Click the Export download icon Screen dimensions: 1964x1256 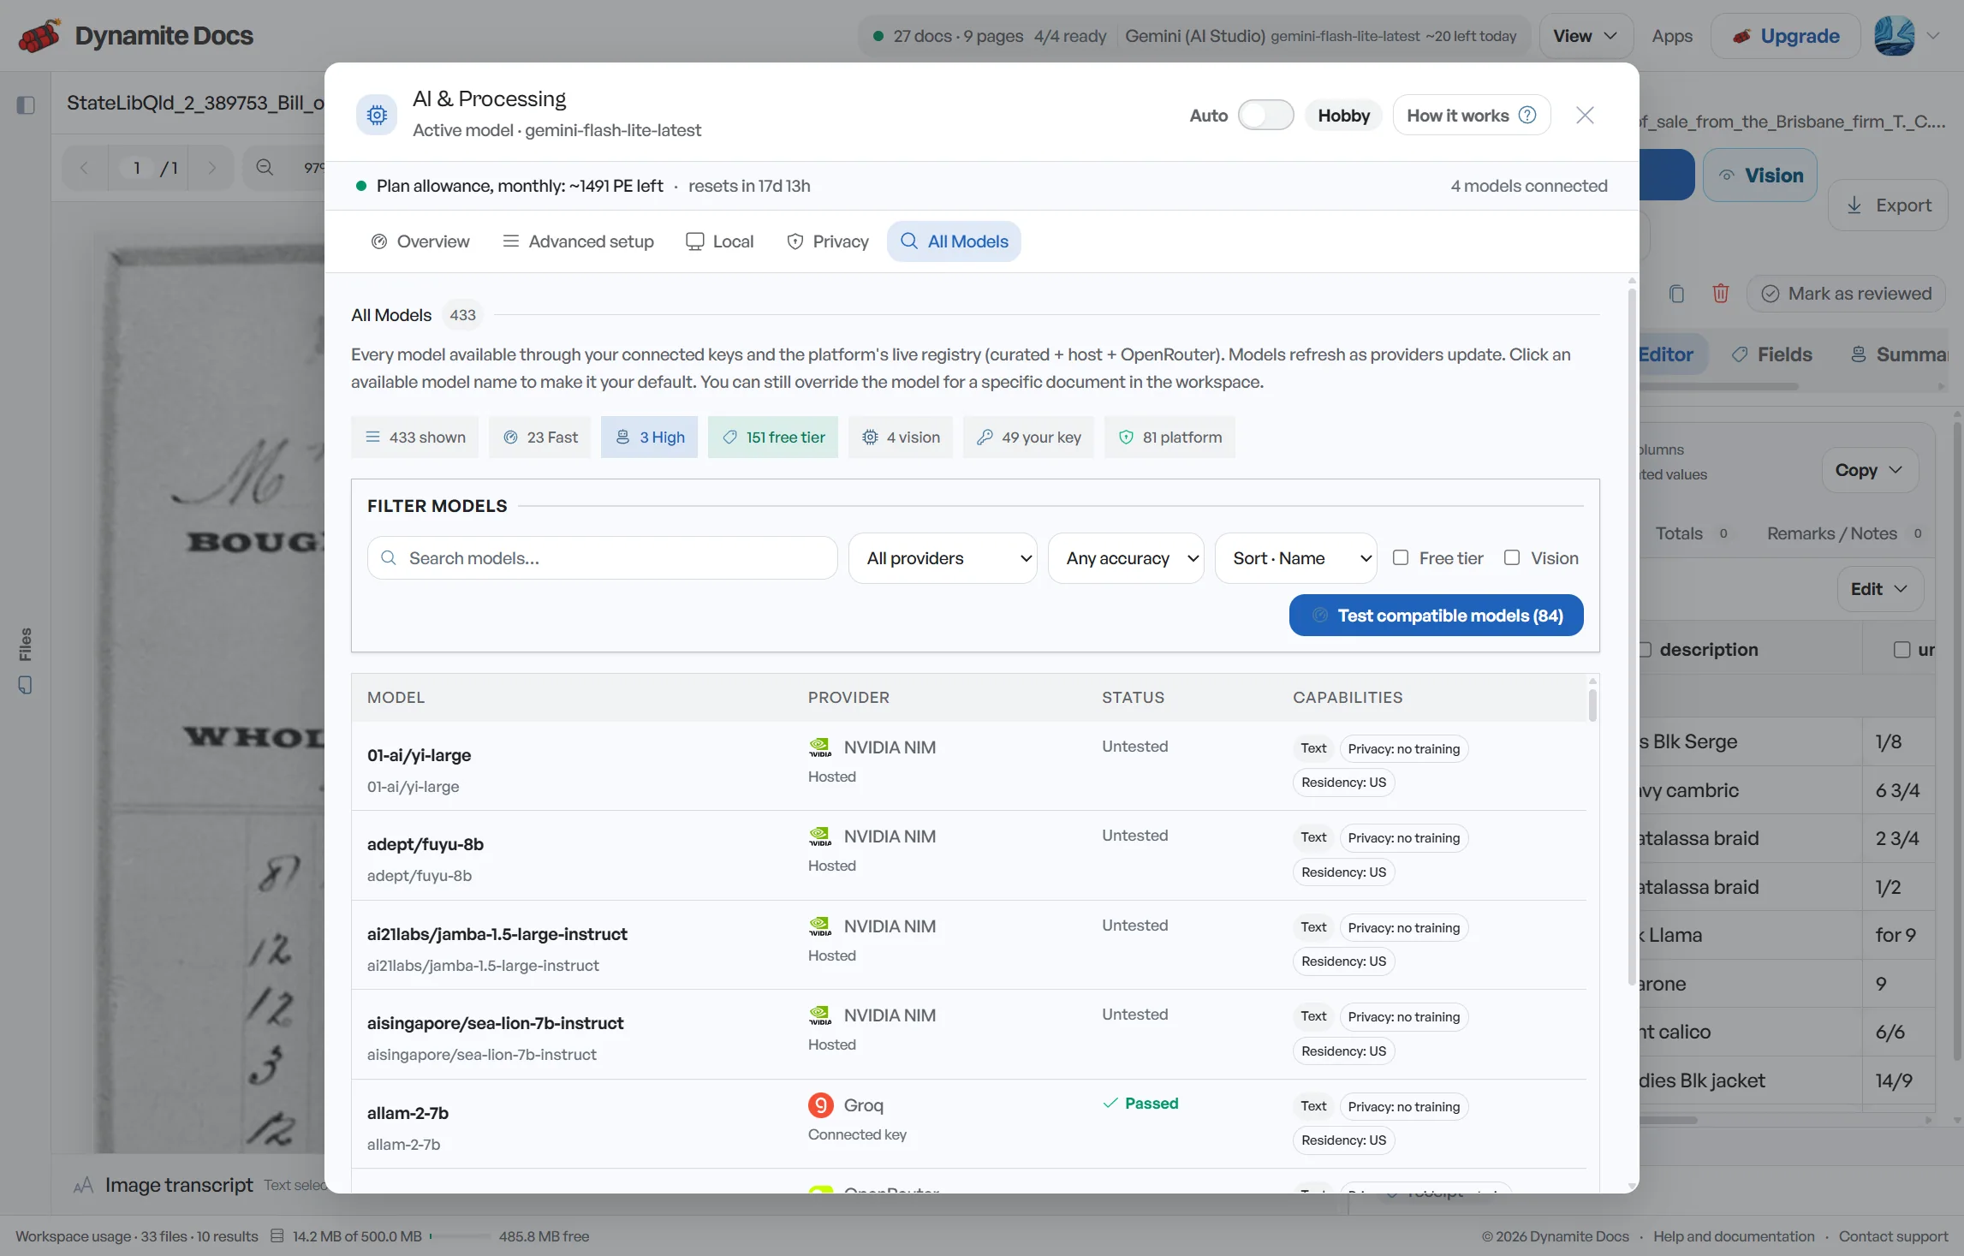(1854, 205)
